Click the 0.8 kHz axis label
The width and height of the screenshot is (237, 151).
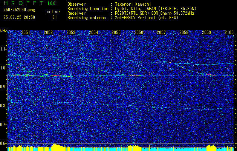click(3, 106)
